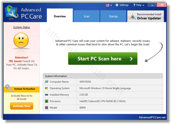This screenshot has height=124, width=171.
Task: Click the Processor icon in System Information
Action: click(x=47, y=101)
